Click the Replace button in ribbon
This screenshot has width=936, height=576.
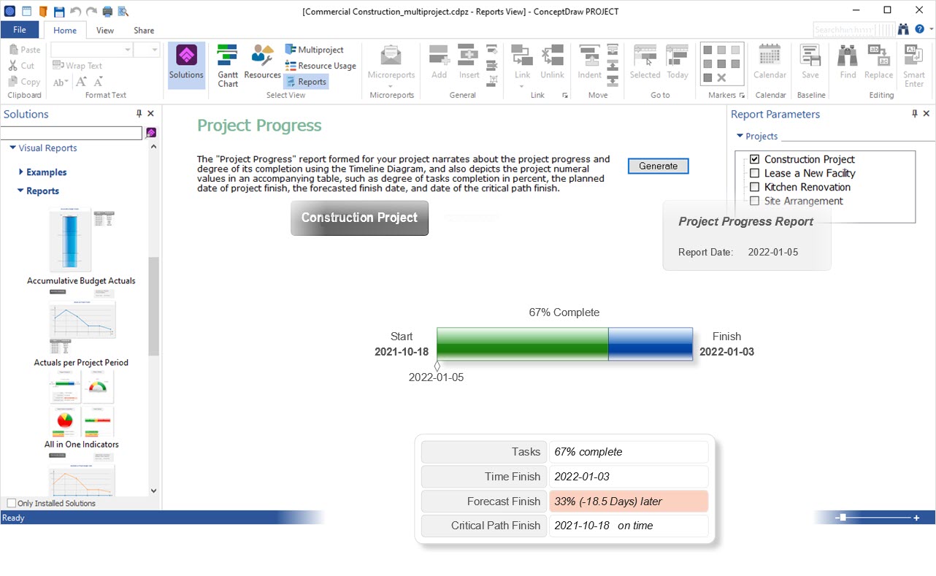878,62
